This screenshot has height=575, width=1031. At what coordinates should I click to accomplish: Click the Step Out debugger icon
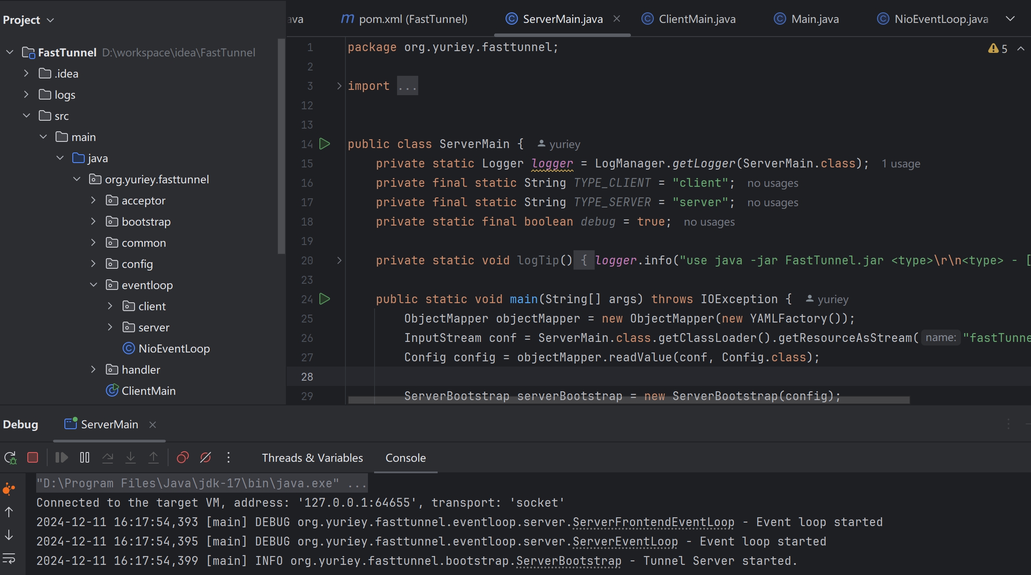154,457
